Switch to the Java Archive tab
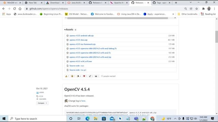This screenshot has width=218, height=122. pos(76,3)
